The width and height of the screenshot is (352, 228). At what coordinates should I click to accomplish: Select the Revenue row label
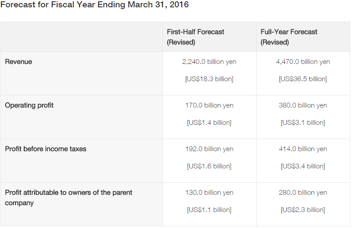pos(19,62)
